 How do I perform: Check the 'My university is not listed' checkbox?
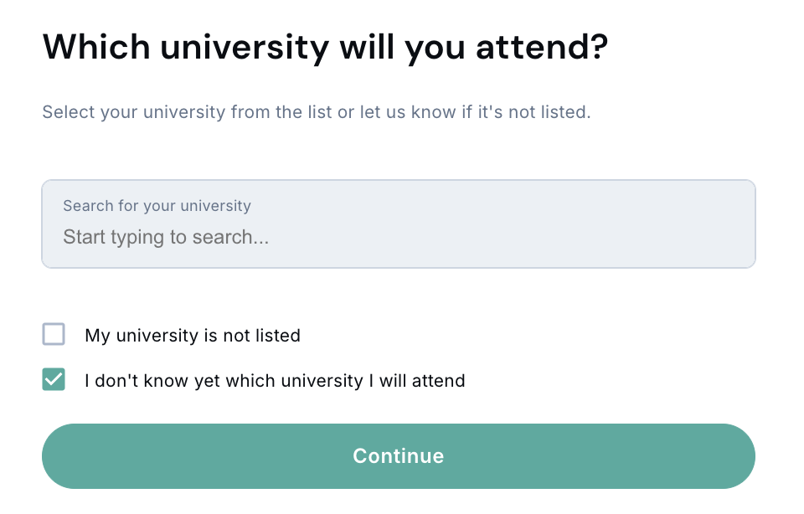(x=54, y=335)
